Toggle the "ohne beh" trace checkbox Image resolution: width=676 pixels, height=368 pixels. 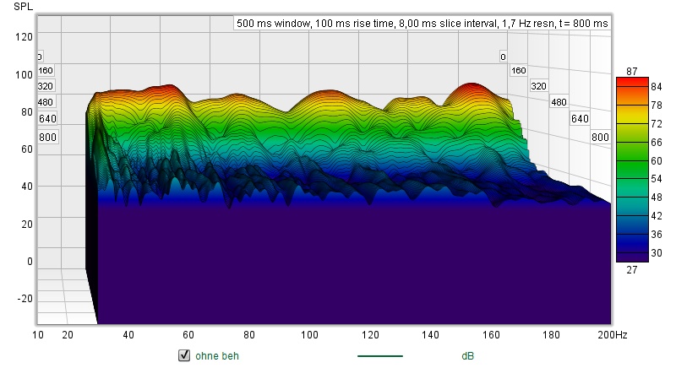(x=183, y=355)
